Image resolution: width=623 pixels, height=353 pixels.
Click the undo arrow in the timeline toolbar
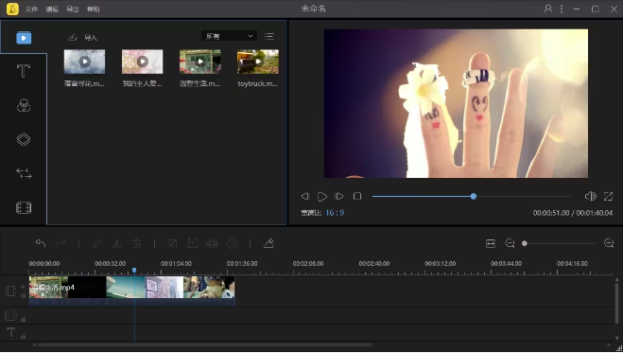pyautogui.click(x=41, y=243)
